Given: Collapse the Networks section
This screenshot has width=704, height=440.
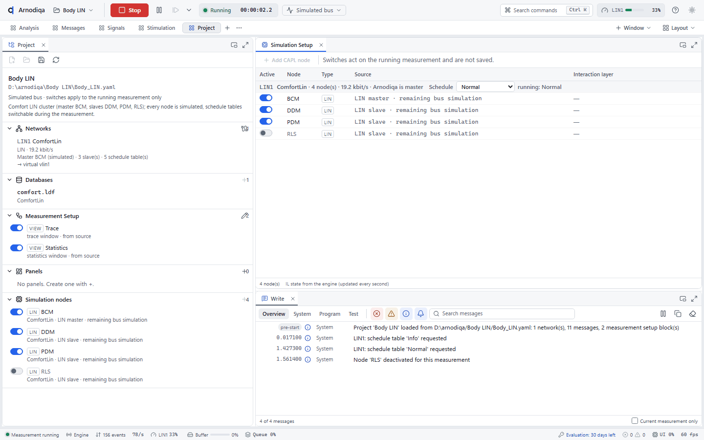Looking at the screenshot, I should click(10, 129).
